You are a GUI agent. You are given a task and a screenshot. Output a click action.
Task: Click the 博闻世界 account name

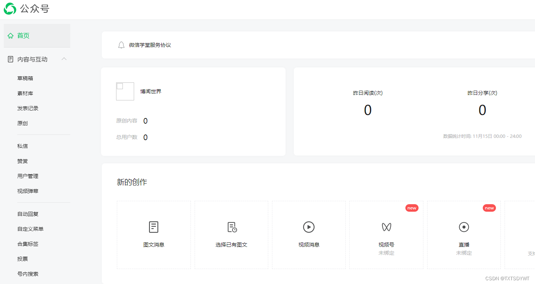point(151,91)
